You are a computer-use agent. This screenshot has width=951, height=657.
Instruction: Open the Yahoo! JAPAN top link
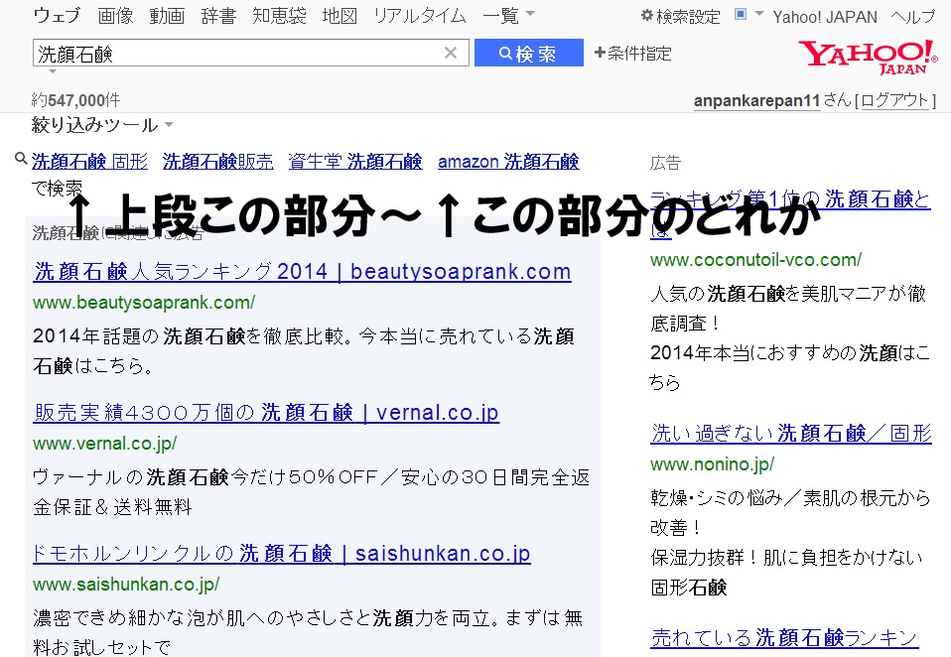pos(825,17)
